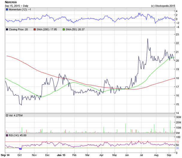The height and width of the screenshot is (158, 182).
Task: Click the red SMA (200) legend swatch
Action: 34,29
